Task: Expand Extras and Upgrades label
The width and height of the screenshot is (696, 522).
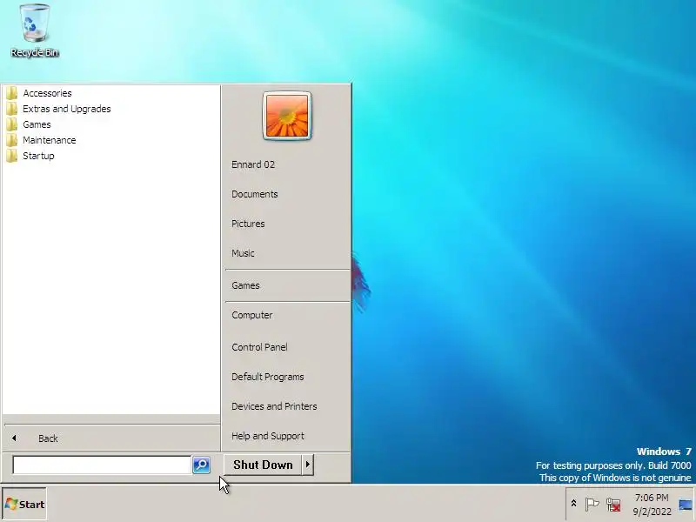Action: (67, 109)
